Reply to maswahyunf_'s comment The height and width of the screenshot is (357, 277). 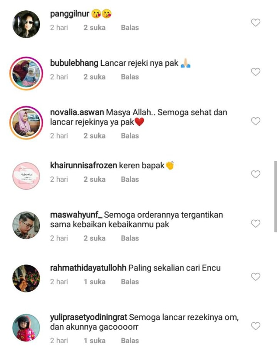coord(130,238)
